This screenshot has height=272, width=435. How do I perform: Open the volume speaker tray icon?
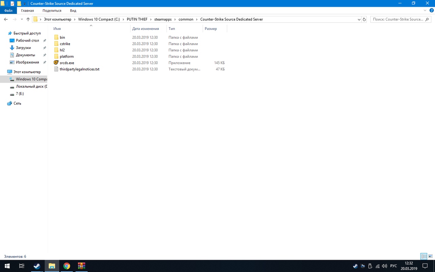click(x=385, y=266)
